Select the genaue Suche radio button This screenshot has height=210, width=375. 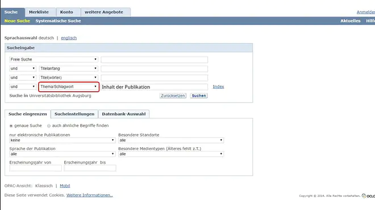pyautogui.click(x=11, y=126)
